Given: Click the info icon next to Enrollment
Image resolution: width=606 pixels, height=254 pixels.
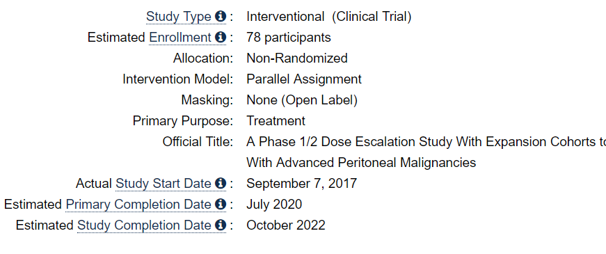Looking at the screenshot, I should 221,38.
